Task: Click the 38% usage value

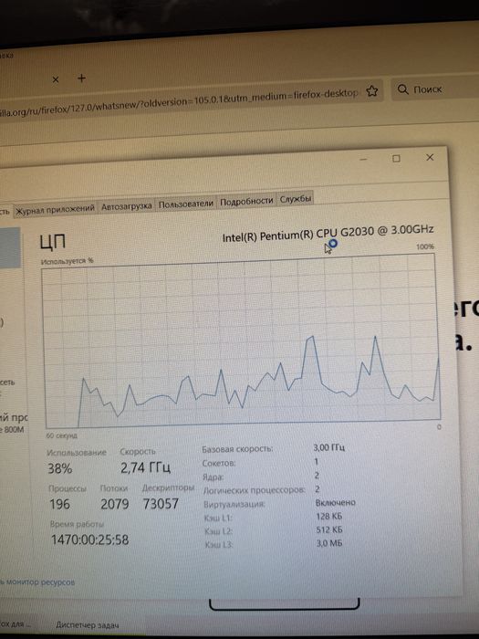Action: coord(60,468)
